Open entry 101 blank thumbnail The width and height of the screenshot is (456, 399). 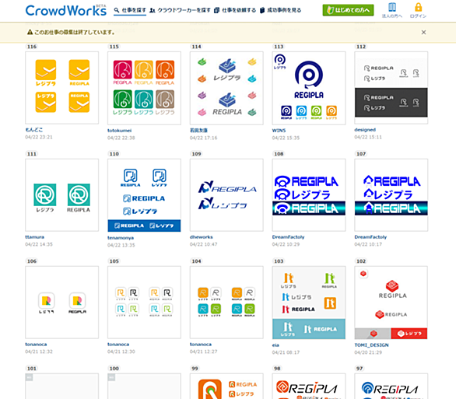[x=62, y=387]
